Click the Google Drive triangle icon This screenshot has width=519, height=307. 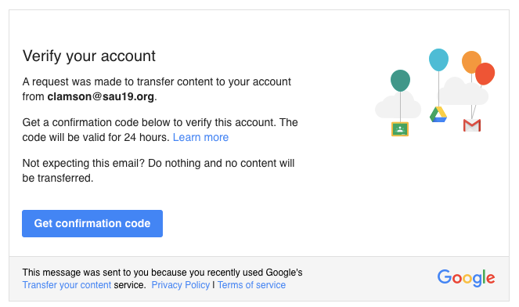(x=438, y=114)
